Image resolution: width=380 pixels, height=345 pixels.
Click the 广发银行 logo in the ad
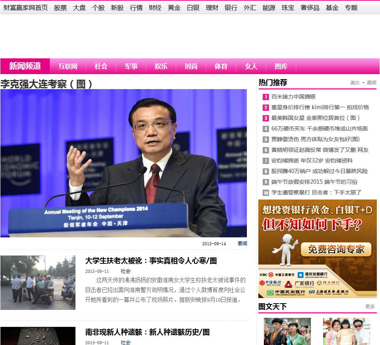[299, 283]
